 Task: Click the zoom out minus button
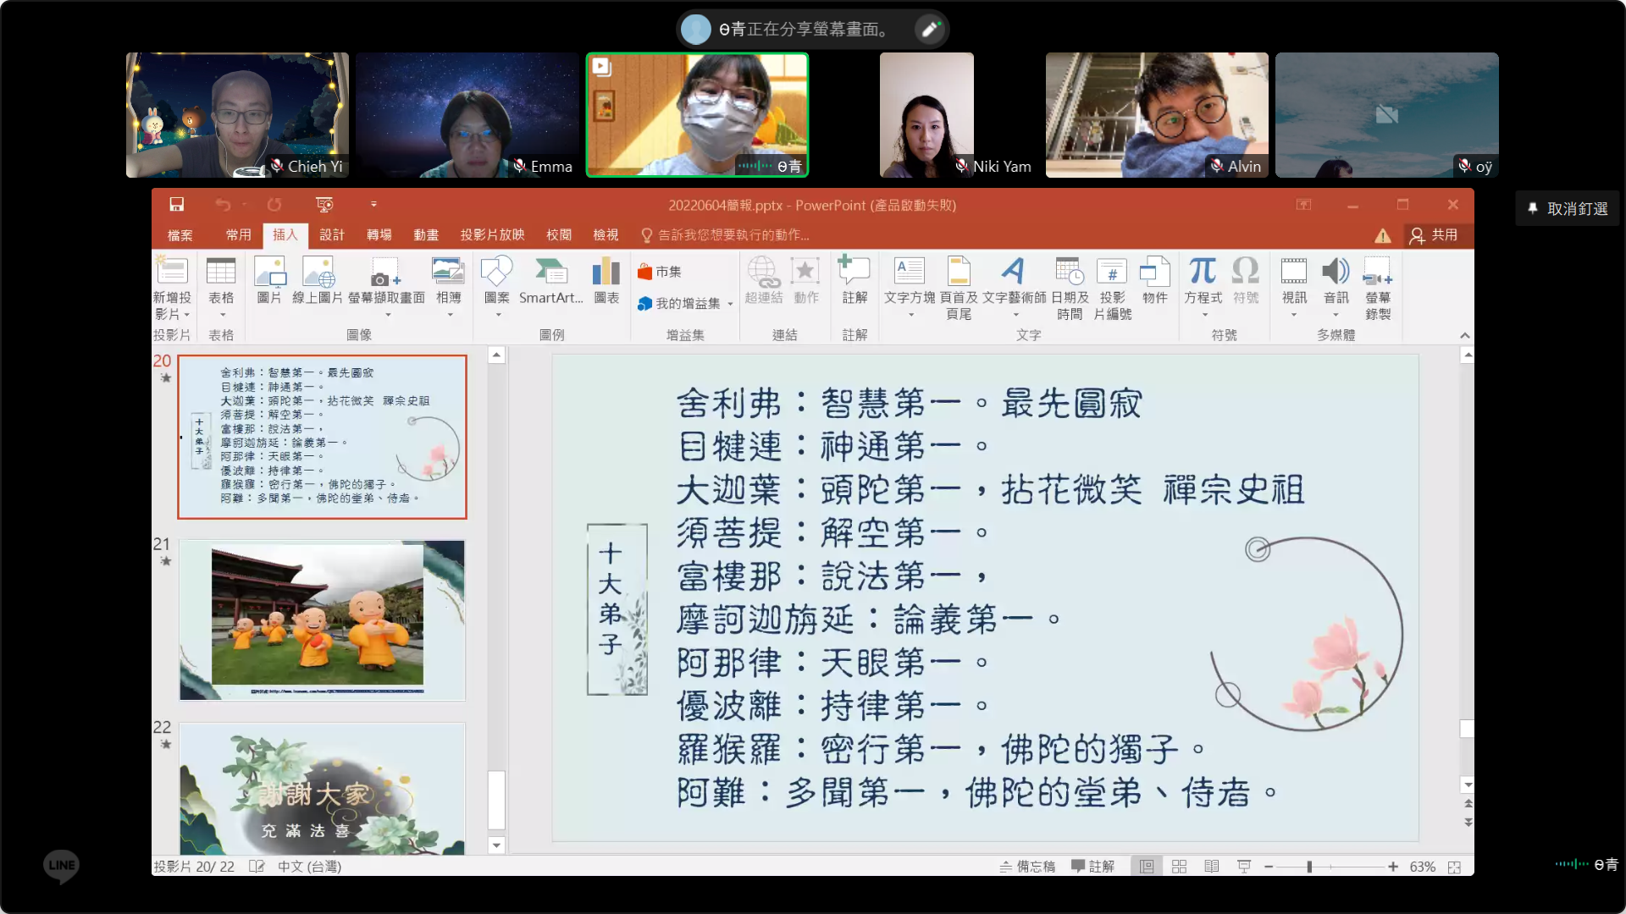[x=1269, y=867]
